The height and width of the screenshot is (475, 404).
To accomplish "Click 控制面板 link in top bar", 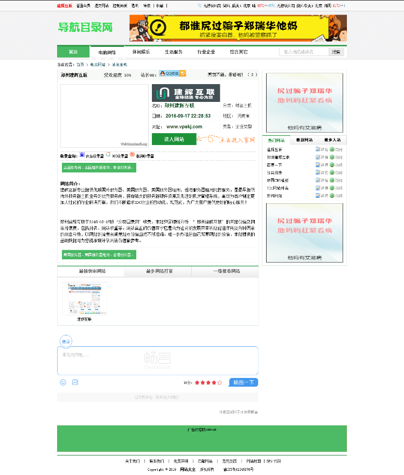I will (120, 6).
